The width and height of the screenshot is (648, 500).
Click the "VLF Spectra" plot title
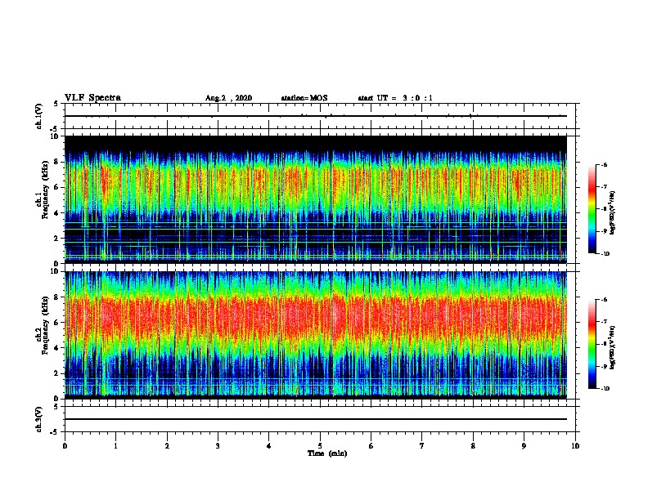tap(92, 98)
